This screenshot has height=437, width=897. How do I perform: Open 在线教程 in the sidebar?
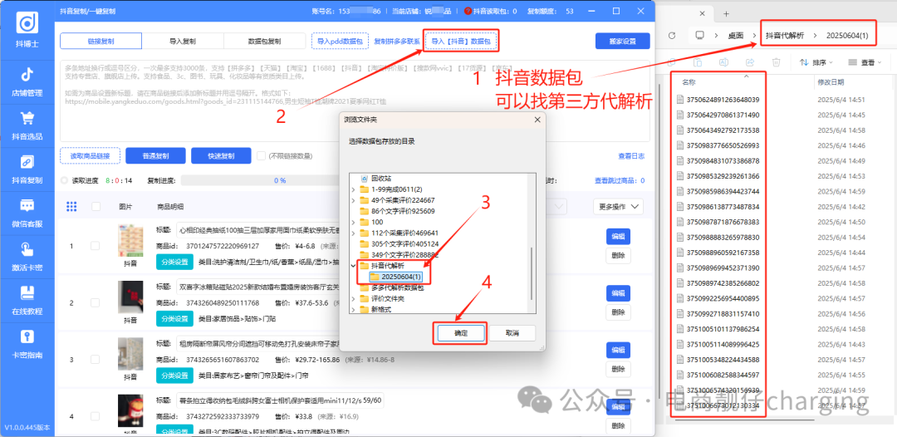coord(27,300)
